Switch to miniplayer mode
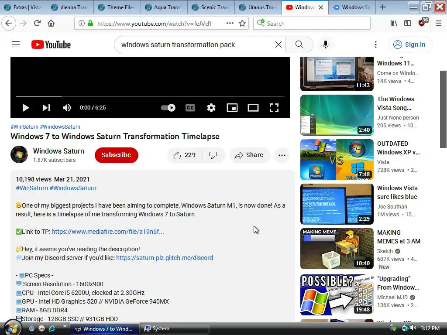 click(232, 108)
